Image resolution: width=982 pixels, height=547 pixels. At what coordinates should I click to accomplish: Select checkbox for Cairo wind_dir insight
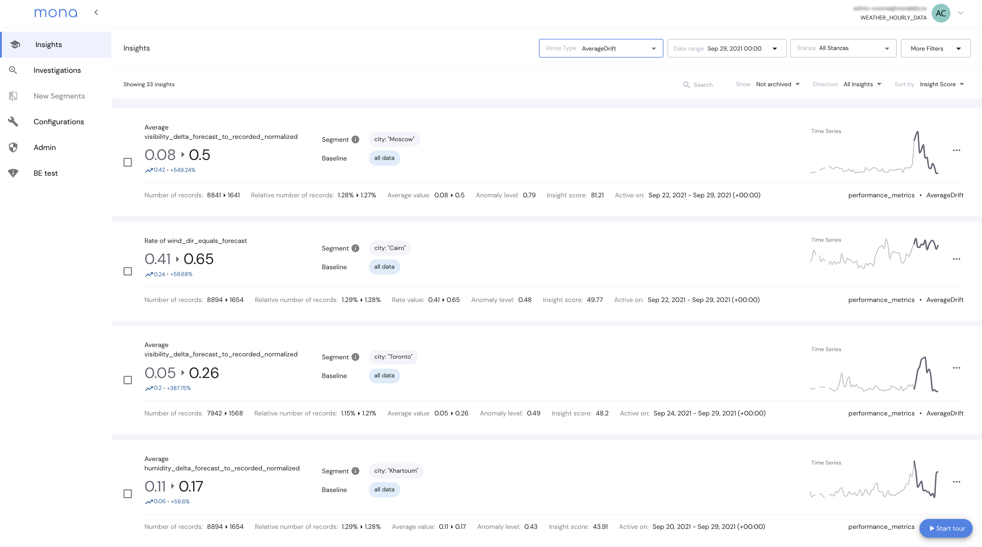click(128, 271)
